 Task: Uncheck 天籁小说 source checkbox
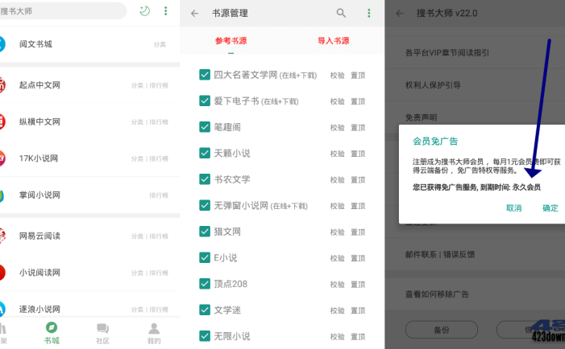[205, 153]
